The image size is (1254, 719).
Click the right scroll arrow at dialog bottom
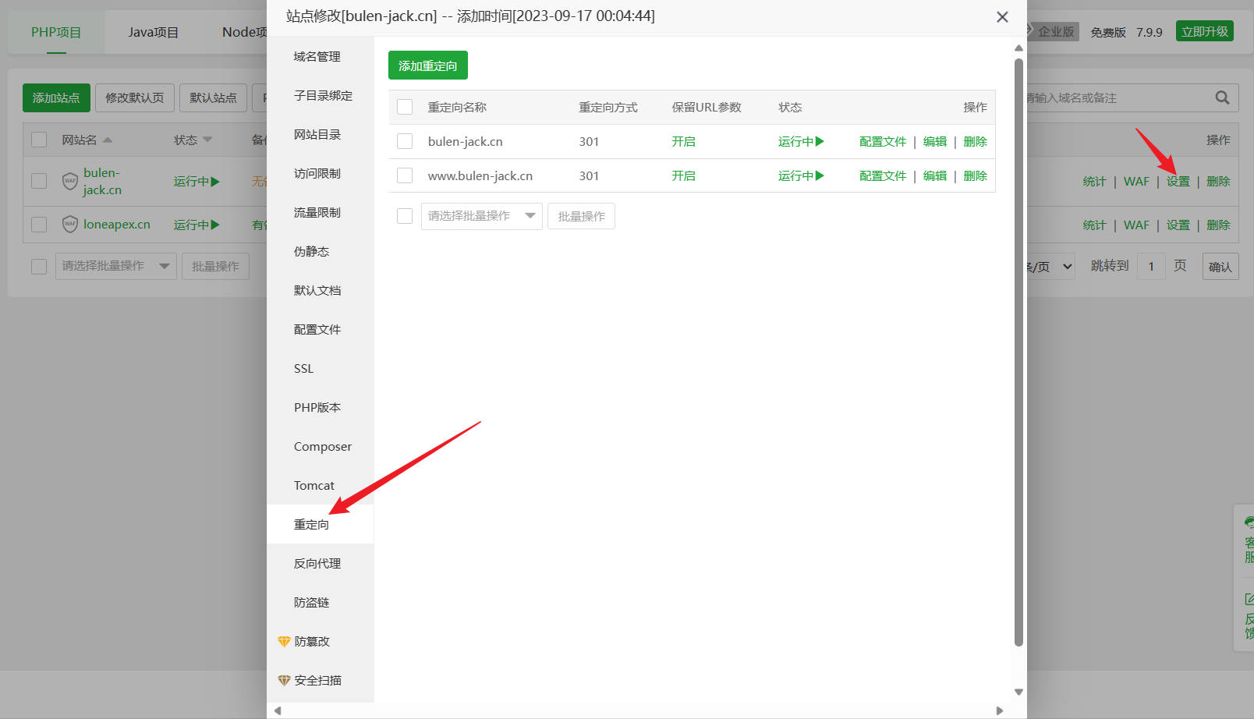[1000, 710]
